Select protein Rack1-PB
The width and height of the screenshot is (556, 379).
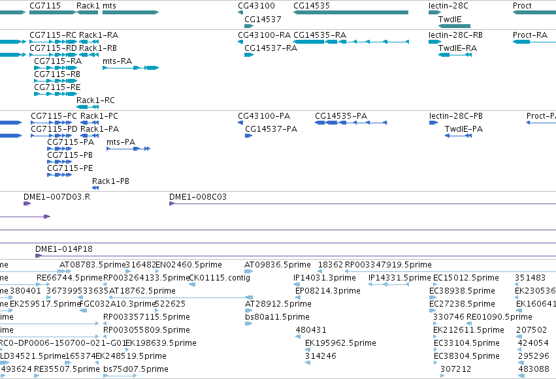point(110,181)
